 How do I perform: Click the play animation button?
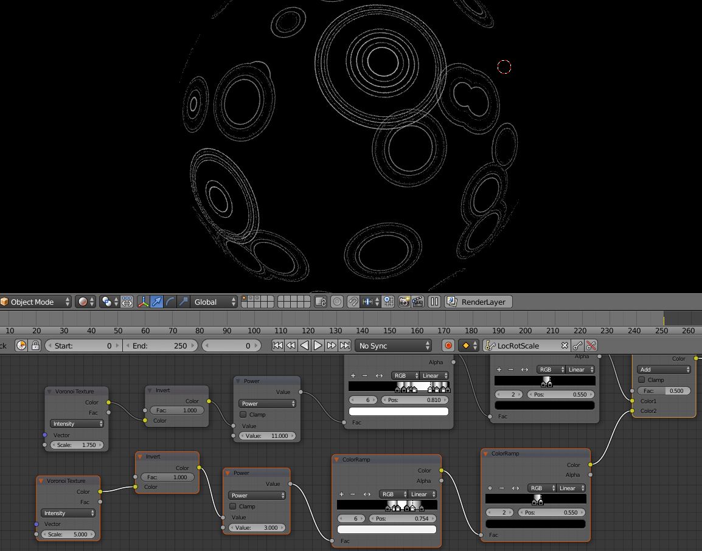coord(318,345)
